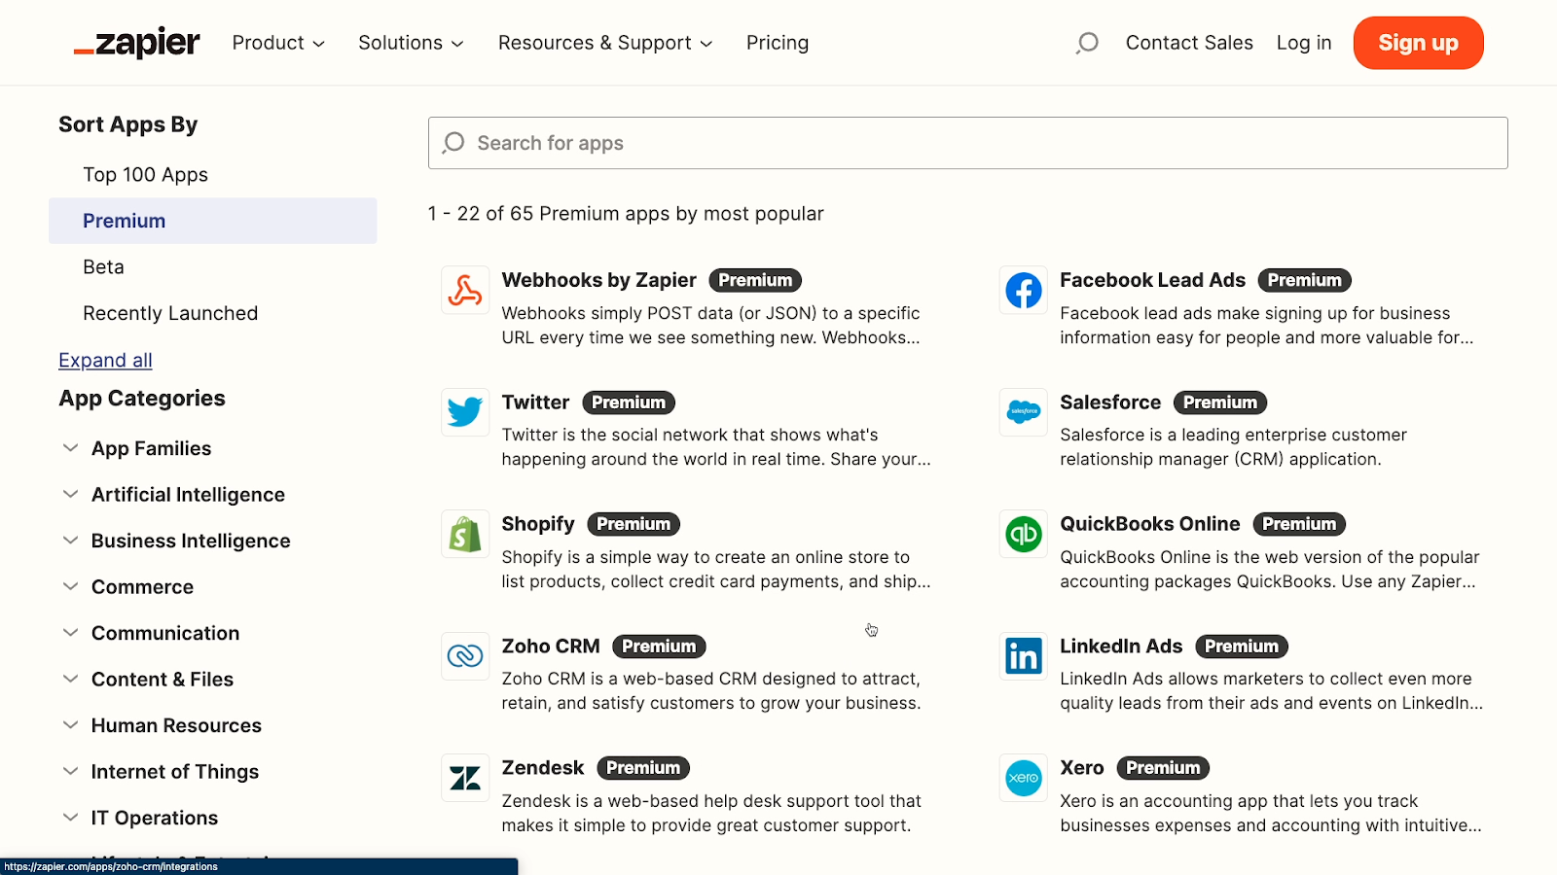The height and width of the screenshot is (875, 1557).
Task: Open Resources & Support dropdown
Action: (605, 43)
